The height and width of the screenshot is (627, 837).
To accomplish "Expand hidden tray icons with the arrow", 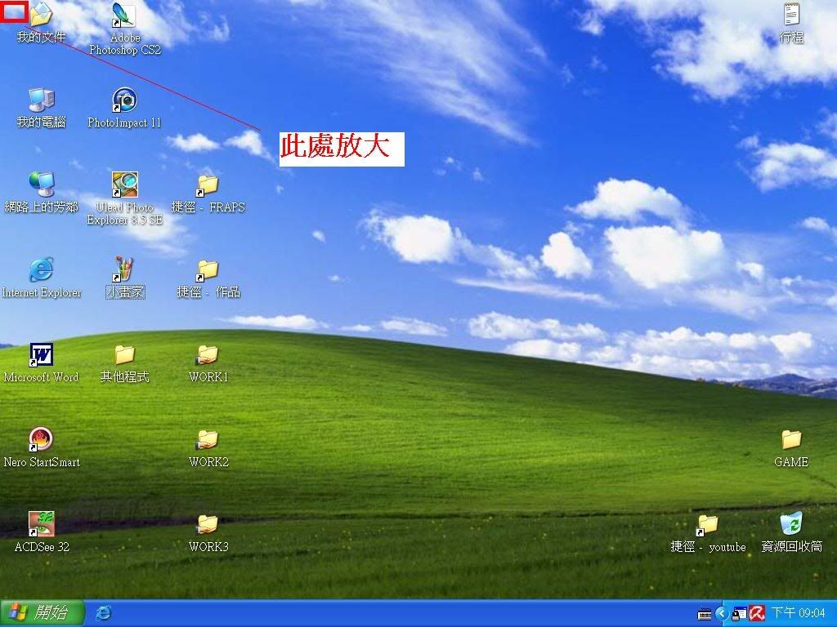I will click(x=721, y=613).
